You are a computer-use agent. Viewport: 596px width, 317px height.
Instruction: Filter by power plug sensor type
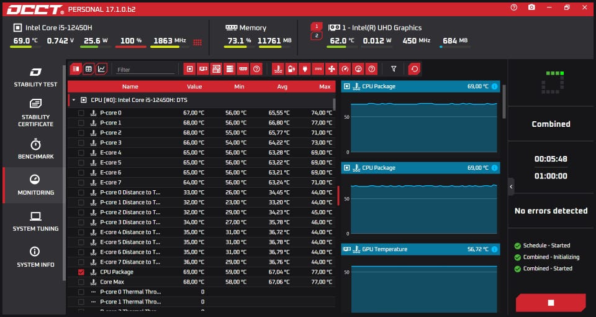click(x=304, y=69)
